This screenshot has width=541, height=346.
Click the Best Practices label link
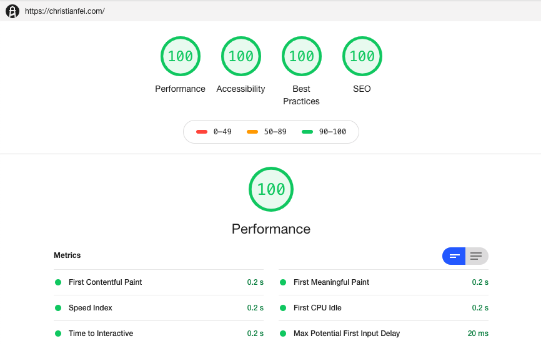[301, 95]
